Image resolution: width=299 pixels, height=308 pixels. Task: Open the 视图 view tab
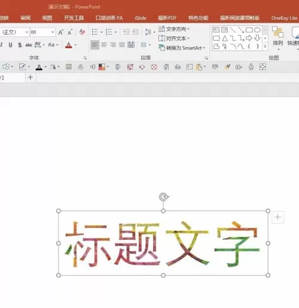tap(47, 18)
